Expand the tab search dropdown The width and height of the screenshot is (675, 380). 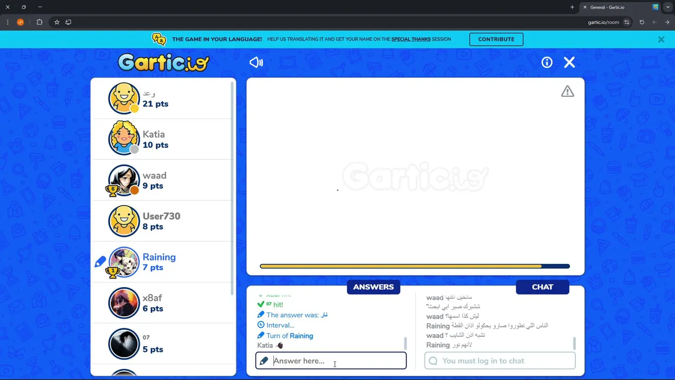668,7
